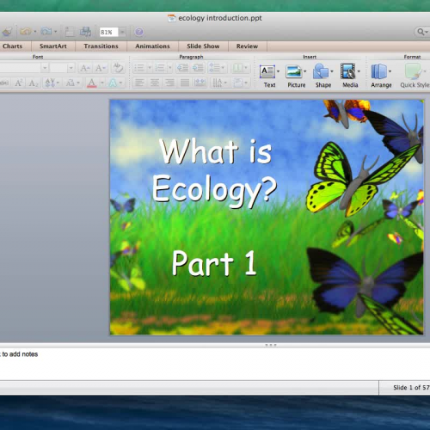Open the Redo history dropdown arrow
The width and height of the screenshot is (430, 430).
(x=56, y=32)
